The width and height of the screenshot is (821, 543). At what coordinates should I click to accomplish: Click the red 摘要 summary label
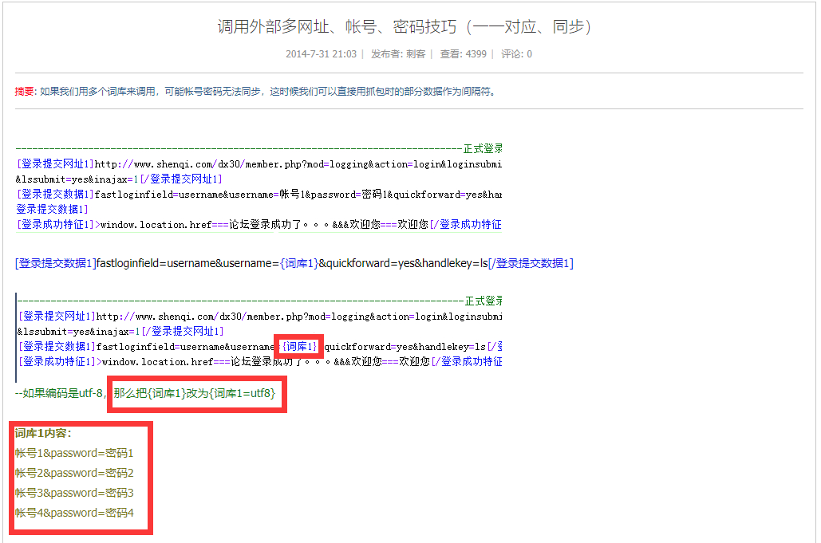click(x=24, y=91)
